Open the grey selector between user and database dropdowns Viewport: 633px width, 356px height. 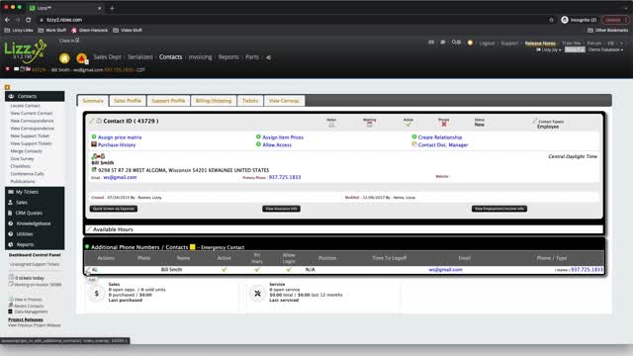(575, 49)
